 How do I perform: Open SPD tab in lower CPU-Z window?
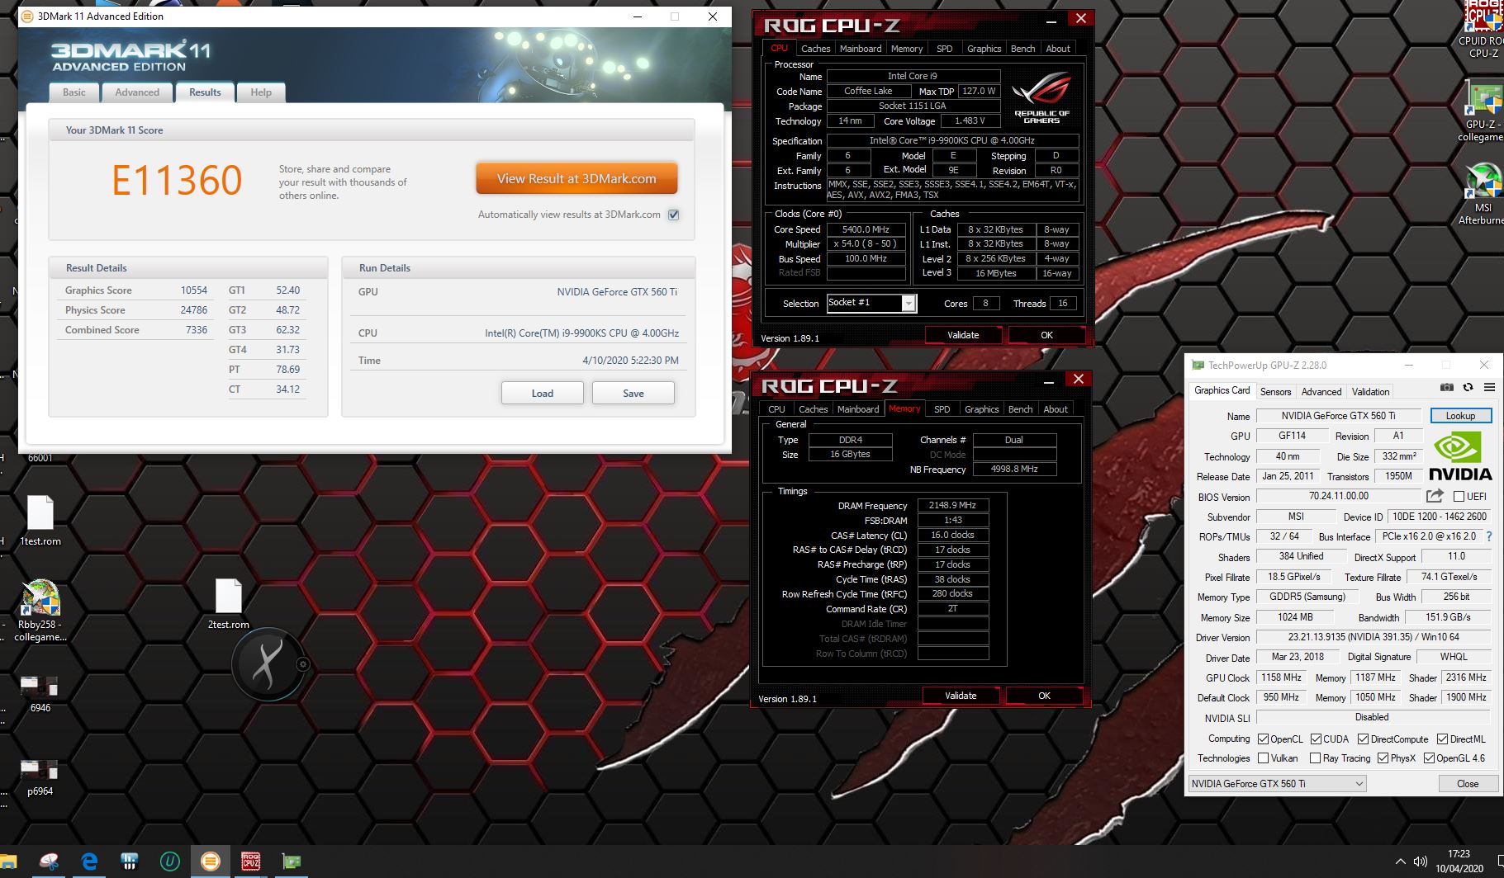pos(942,409)
